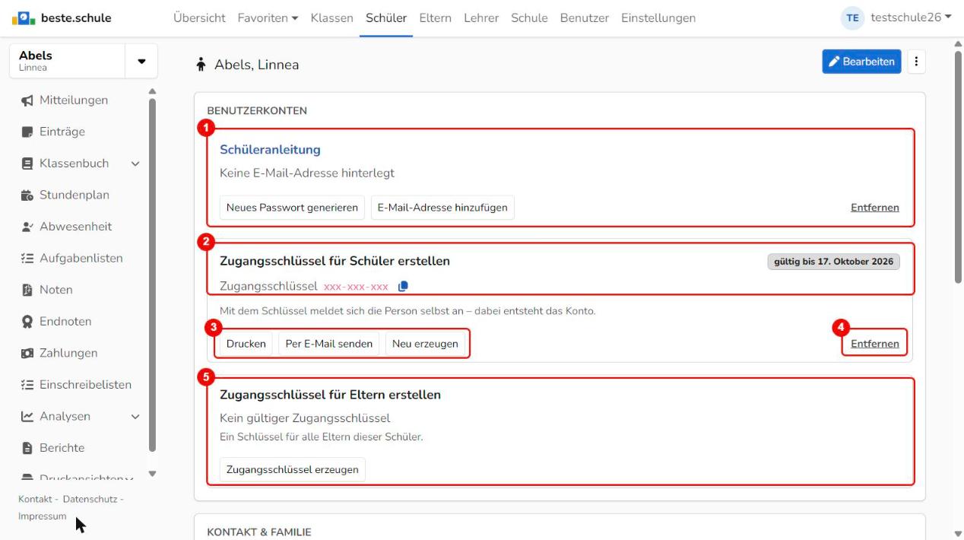Click the Klassenbuch book icon
This screenshot has height=540, width=964.
point(26,164)
